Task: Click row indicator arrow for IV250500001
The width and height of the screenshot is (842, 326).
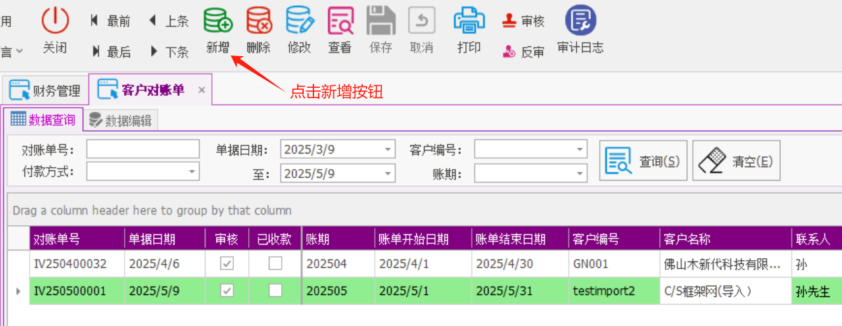Action: pos(18,291)
